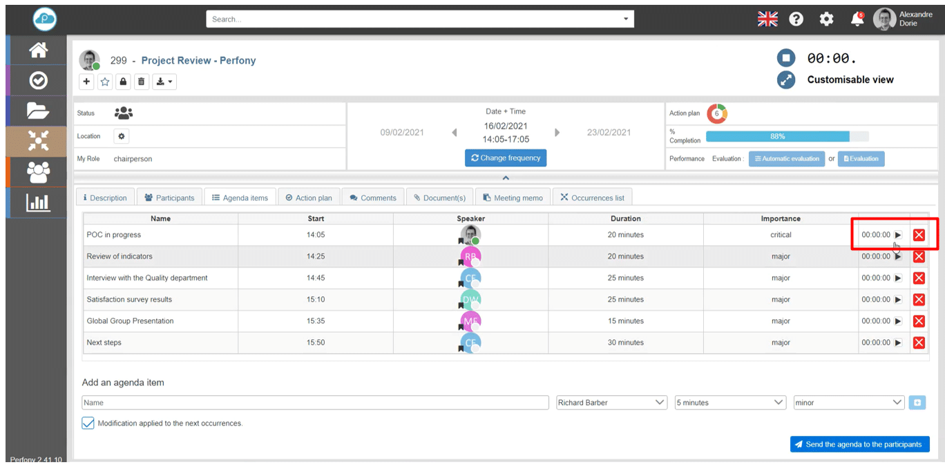Delete the Next steps agenda item
The height and width of the screenshot is (467, 945).
pos(919,343)
